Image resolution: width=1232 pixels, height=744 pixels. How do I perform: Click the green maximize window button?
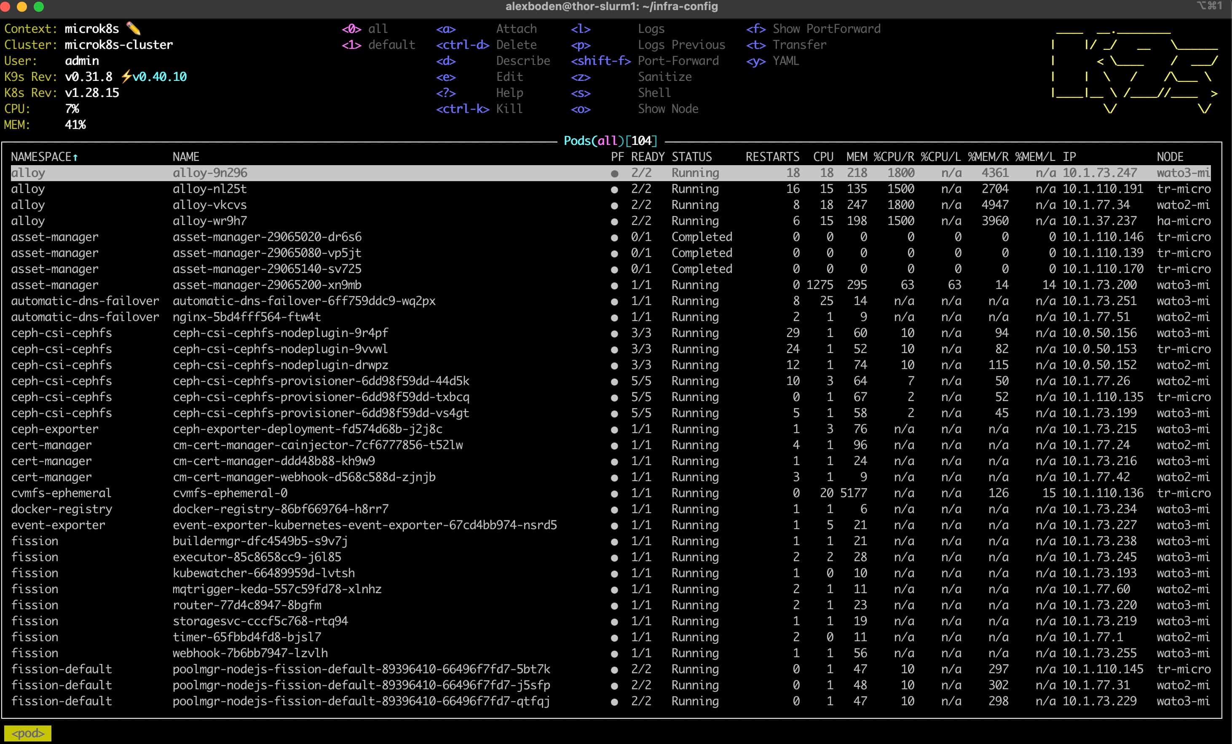coord(38,6)
